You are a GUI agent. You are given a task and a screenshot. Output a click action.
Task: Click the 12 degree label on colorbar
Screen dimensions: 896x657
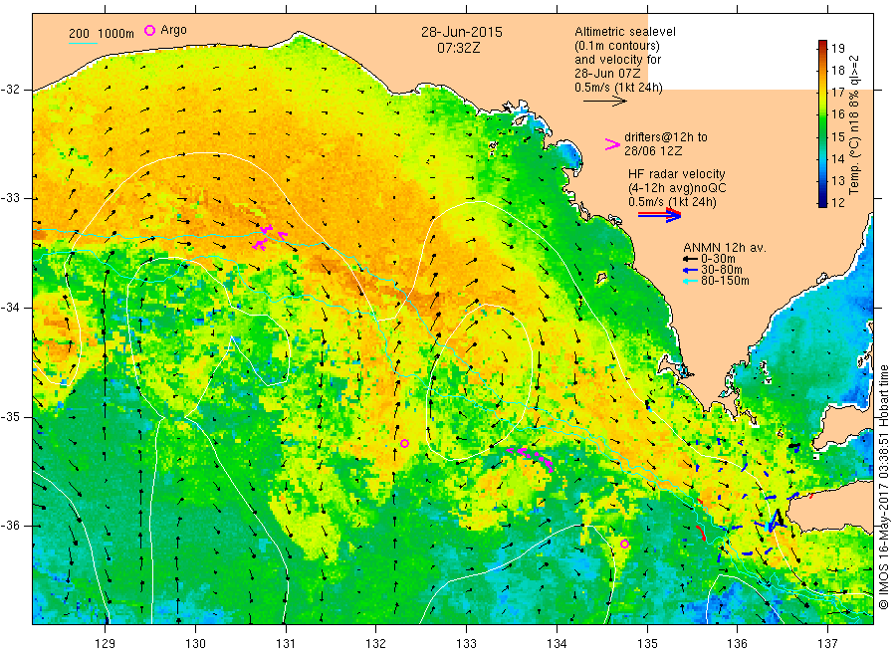pyautogui.click(x=837, y=202)
